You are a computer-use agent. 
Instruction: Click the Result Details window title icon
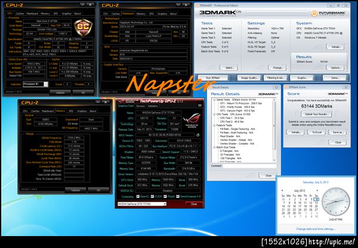pos(210,88)
